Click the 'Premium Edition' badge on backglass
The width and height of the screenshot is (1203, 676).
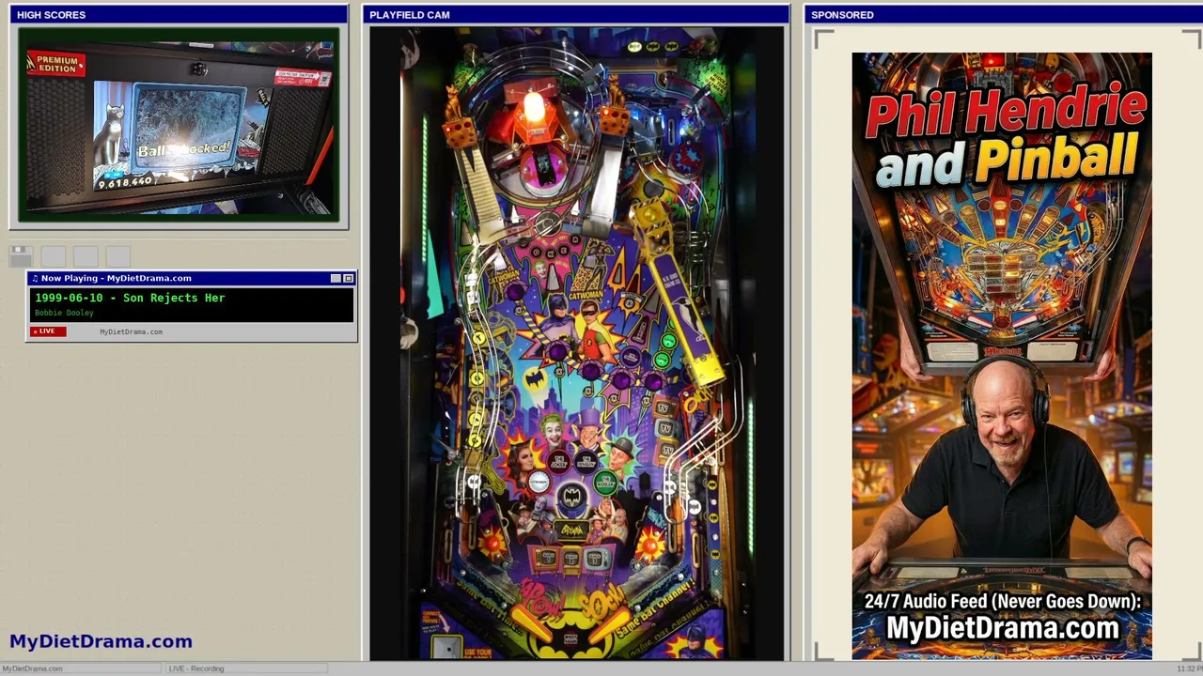[x=56, y=64]
